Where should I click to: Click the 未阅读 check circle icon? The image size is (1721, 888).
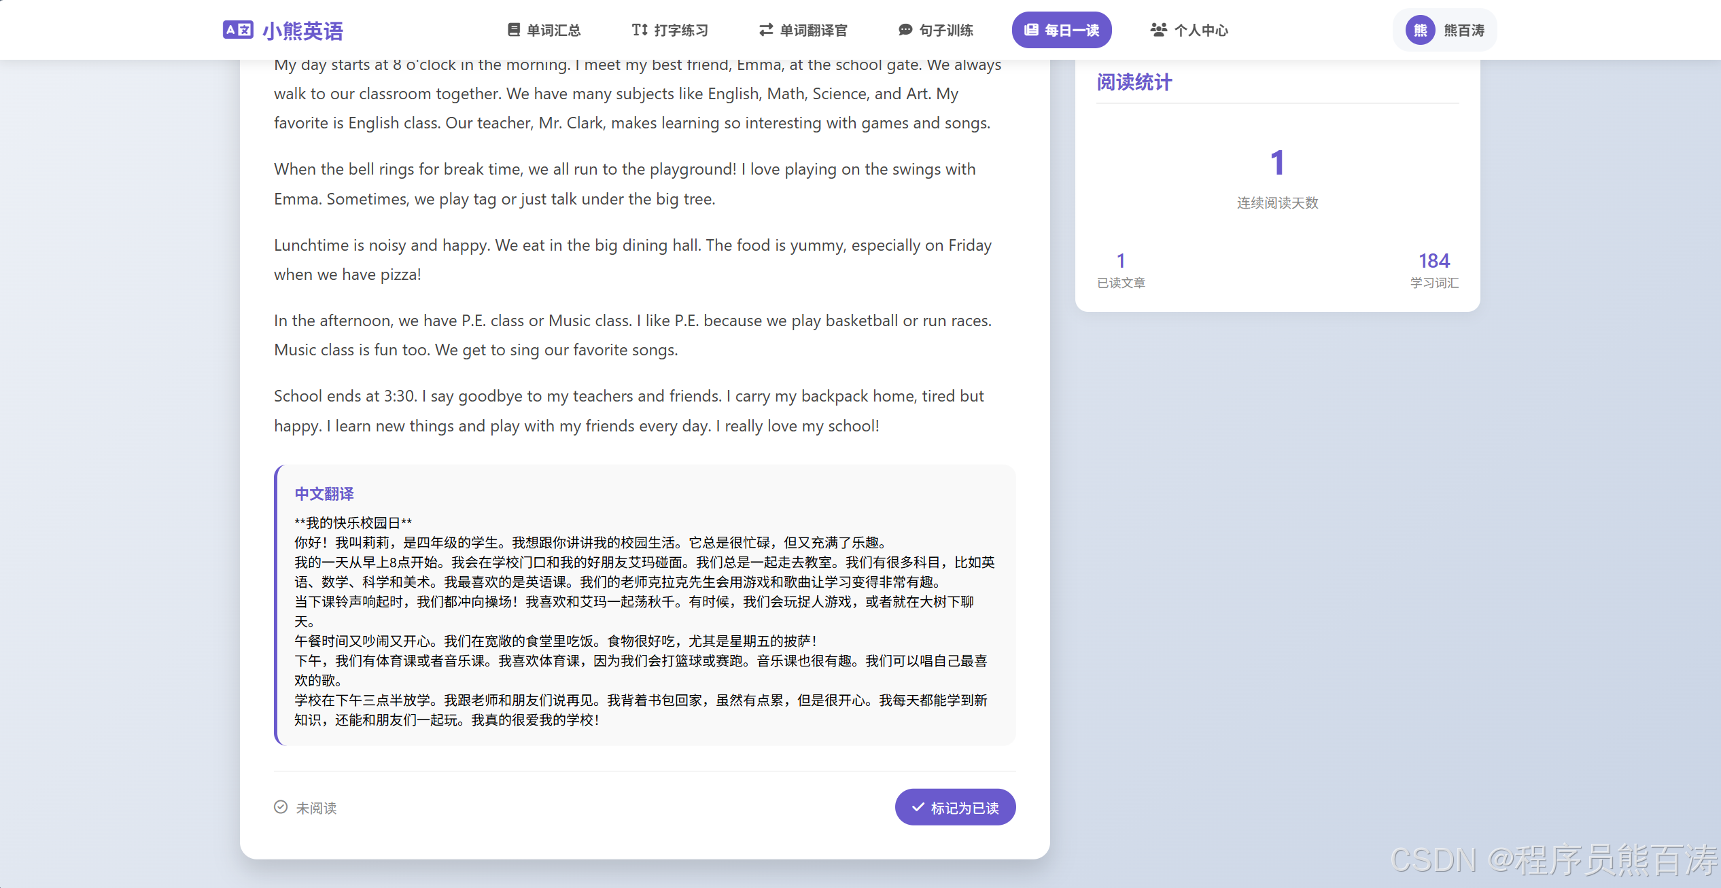(x=281, y=807)
